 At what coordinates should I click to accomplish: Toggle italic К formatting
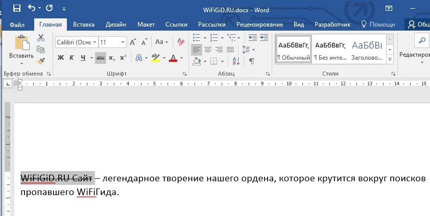click(x=71, y=58)
